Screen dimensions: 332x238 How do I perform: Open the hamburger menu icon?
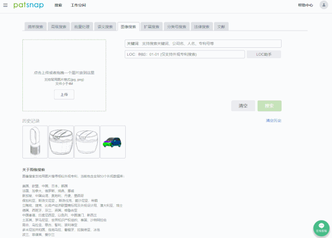pyautogui.click(x=5, y=5)
